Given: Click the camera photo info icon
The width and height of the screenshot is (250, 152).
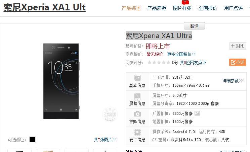Looking at the screenshot, I should click(137, 114).
